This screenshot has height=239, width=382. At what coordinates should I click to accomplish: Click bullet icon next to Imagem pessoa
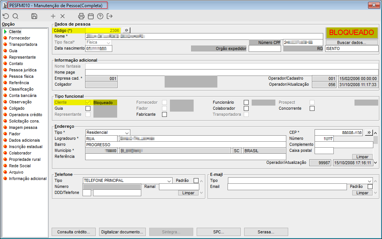pyautogui.click(x=5, y=127)
